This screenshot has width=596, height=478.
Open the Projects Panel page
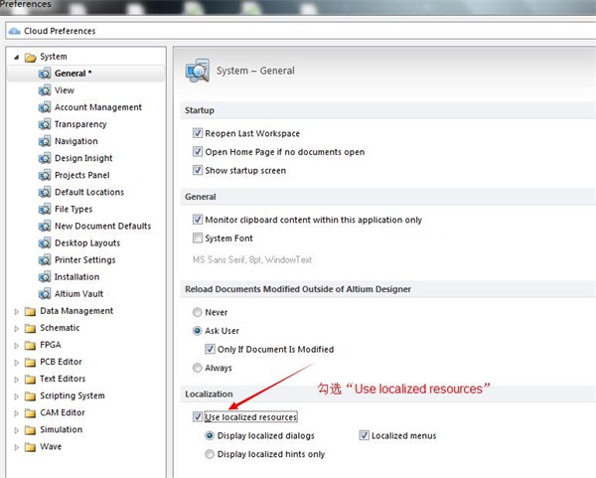pos(82,175)
